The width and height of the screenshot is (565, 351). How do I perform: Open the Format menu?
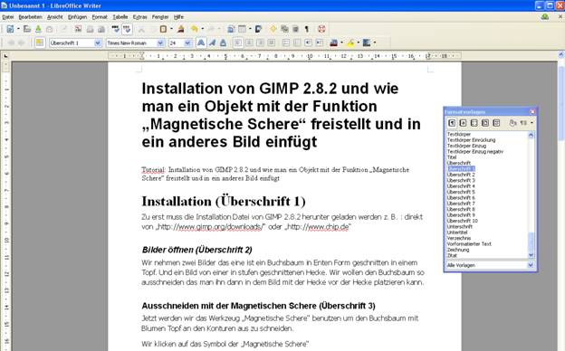100,17
